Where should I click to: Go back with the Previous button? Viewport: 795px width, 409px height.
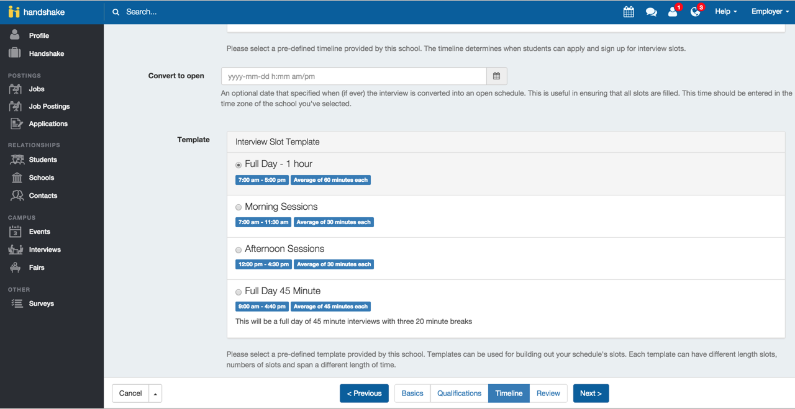click(364, 393)
